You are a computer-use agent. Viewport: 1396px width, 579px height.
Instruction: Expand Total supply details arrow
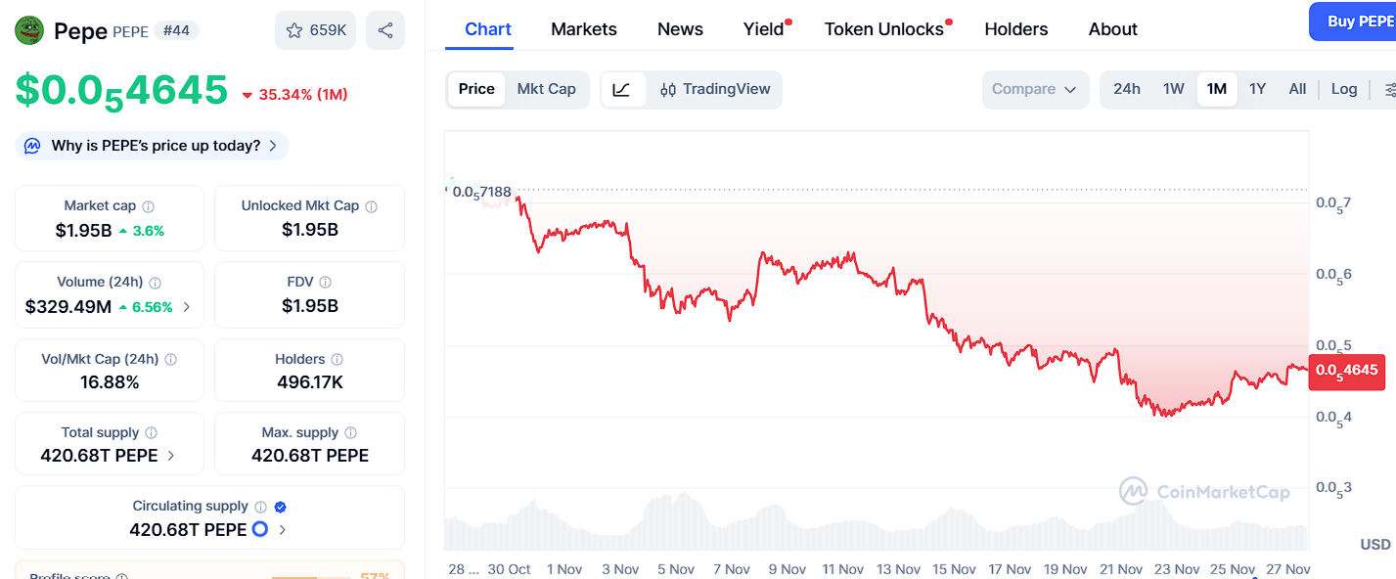click(171, 456)
